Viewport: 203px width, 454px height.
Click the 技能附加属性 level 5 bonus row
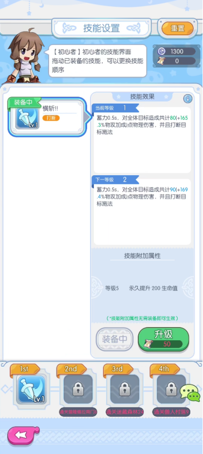tap(142, 289)
